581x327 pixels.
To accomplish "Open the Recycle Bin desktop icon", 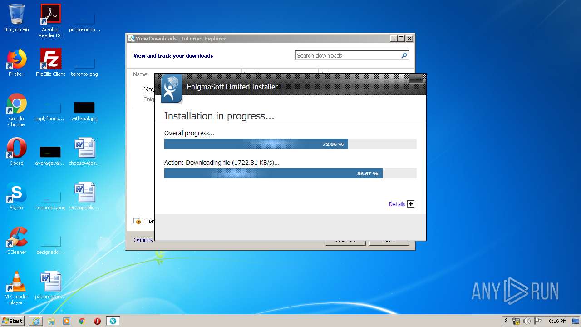I will [16, 18].
